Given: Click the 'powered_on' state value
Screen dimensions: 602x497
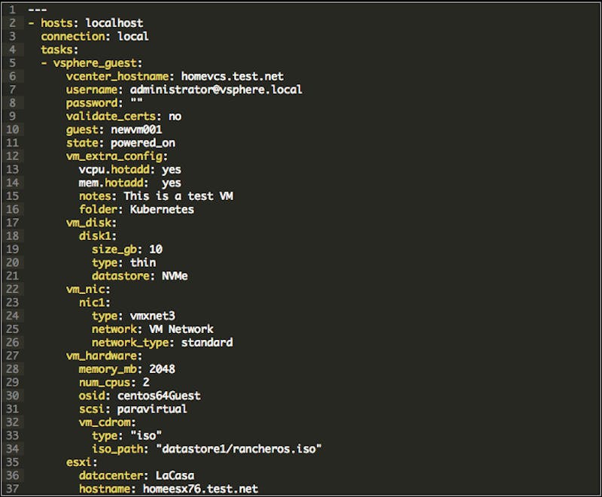Looking at the screenshot, I should click(x=143, y=143).
